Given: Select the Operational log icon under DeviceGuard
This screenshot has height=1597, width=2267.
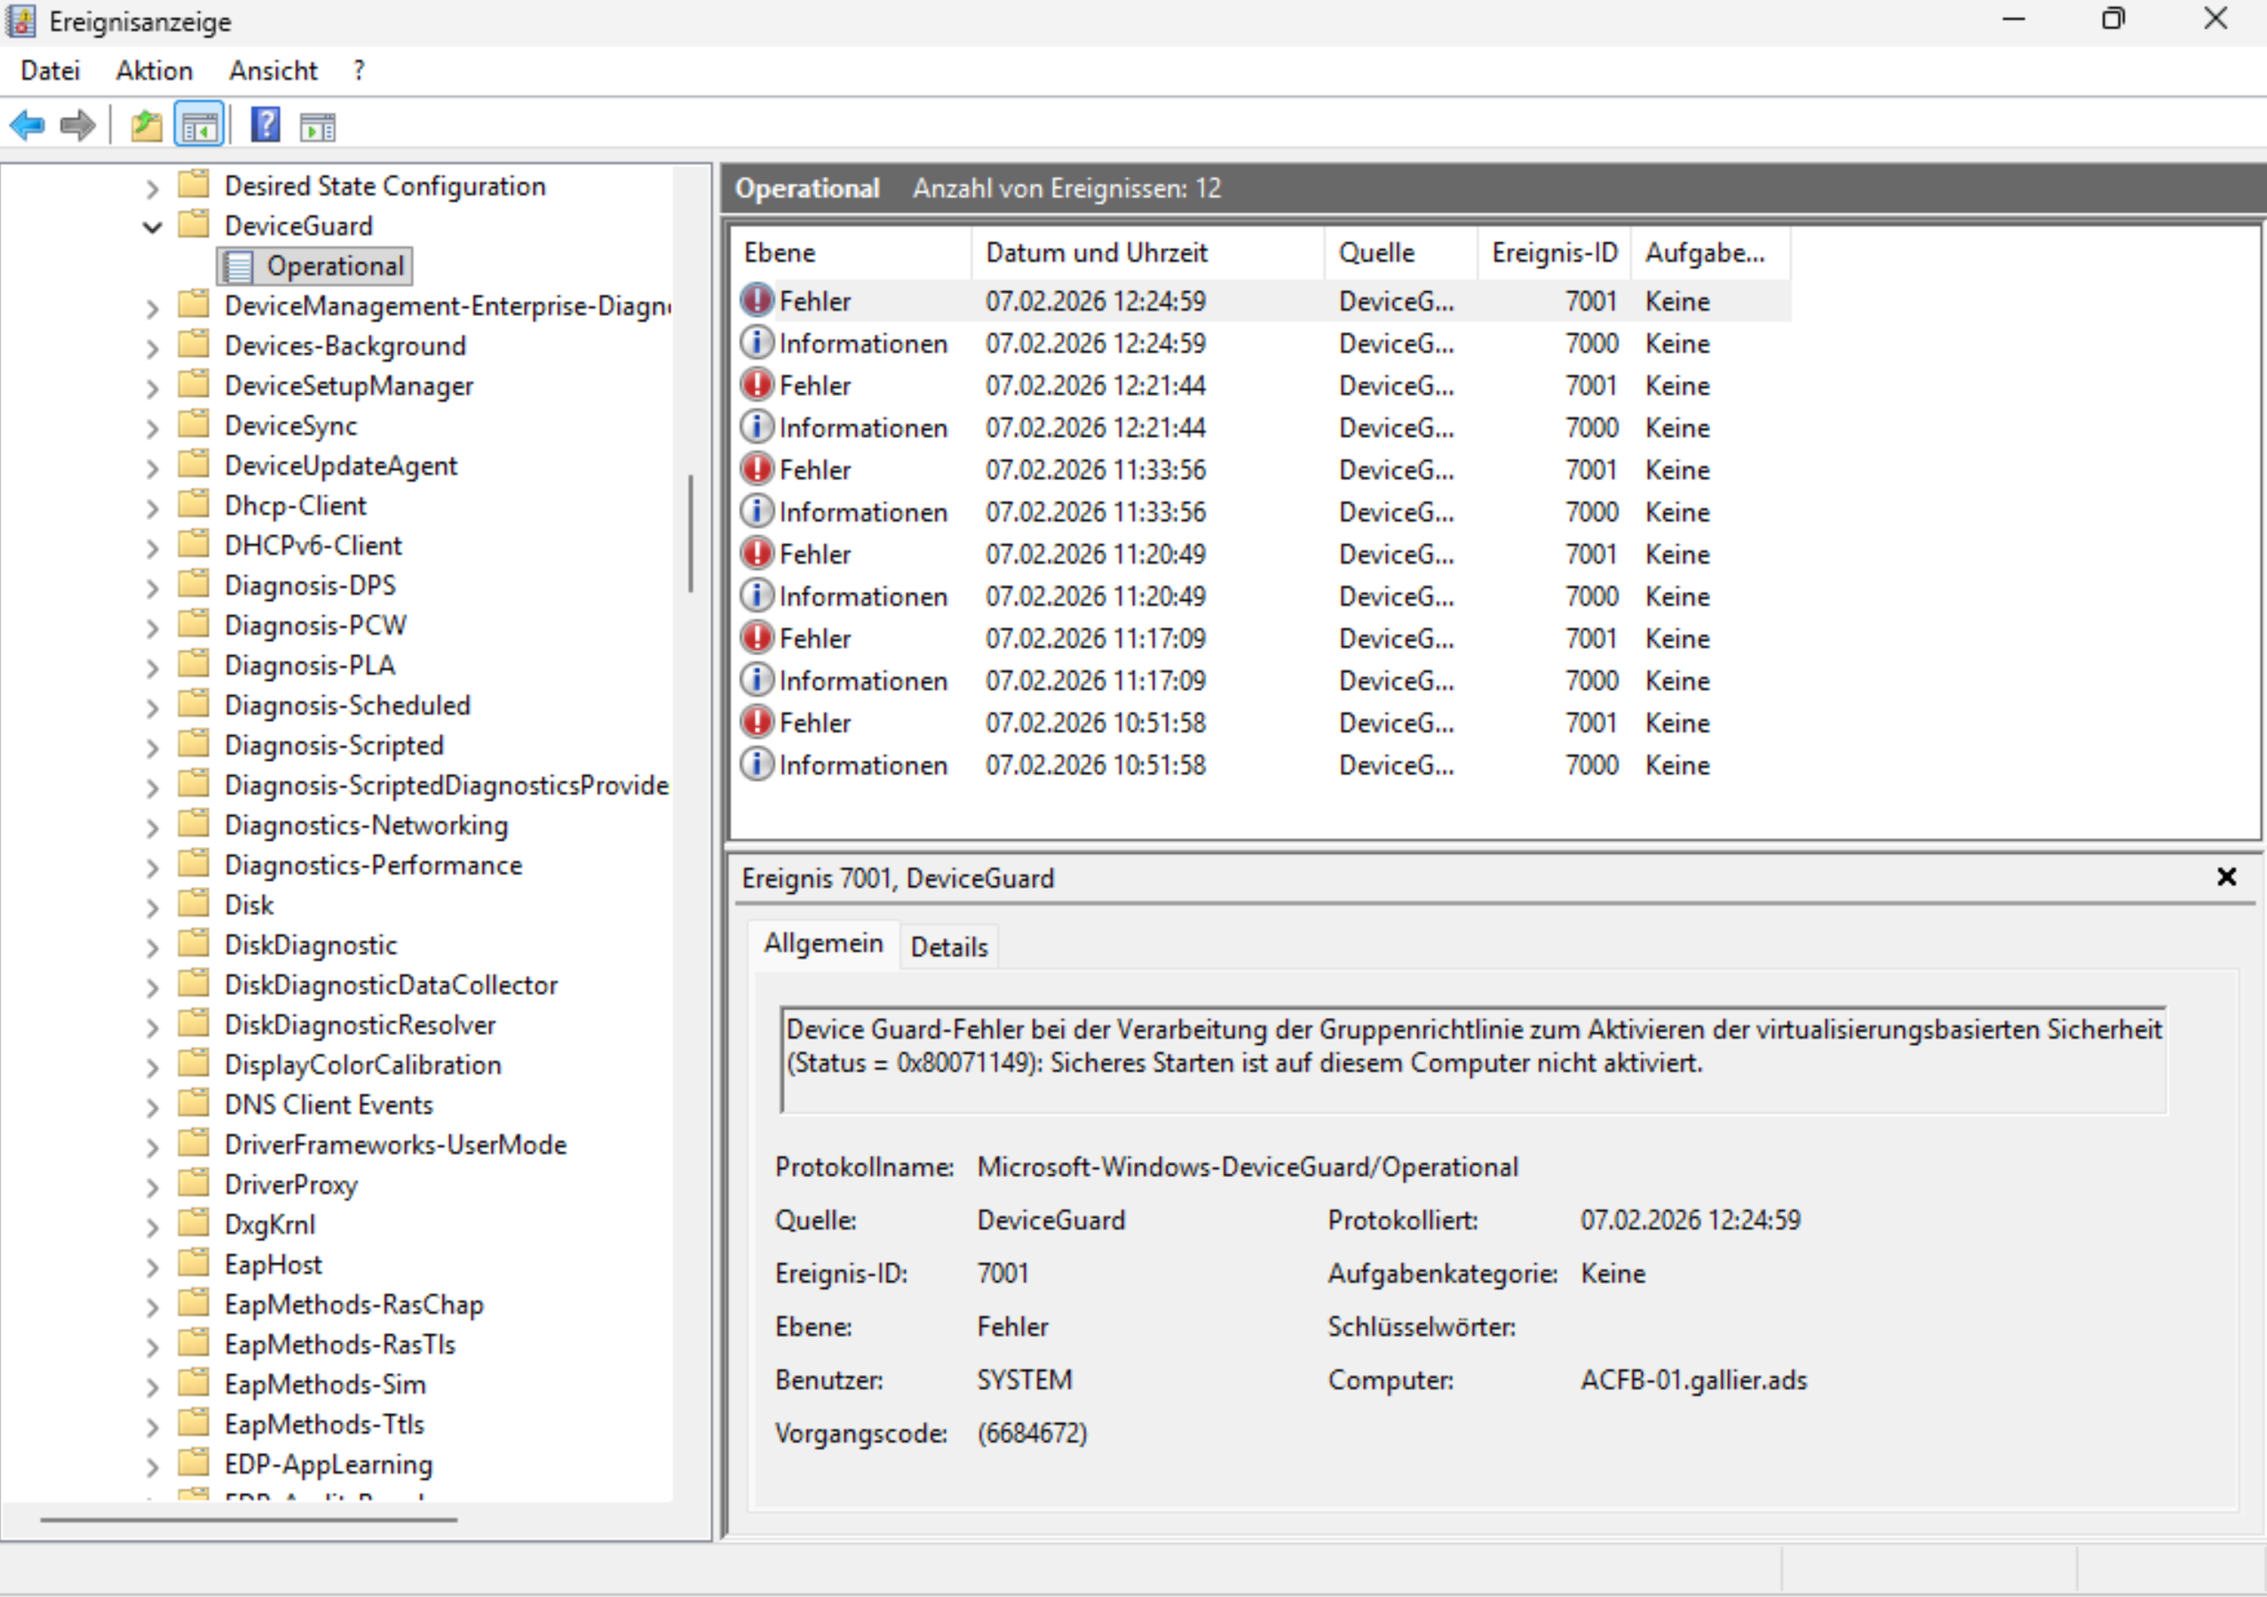Looking at the screenshot, I should 238,266.
